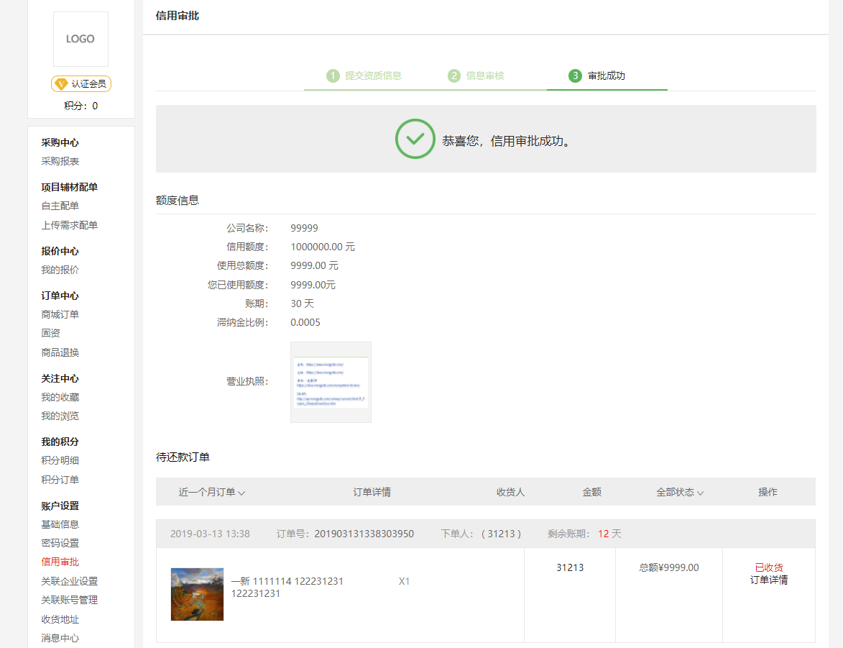Click the green success checkmark icon
Image resolution: width=843 pixels, height=648 pixels.
(x=415, y=139)
